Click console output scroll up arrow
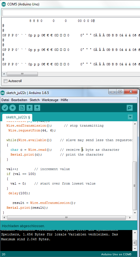The width and height of the screenshot is (140, 257). tap(135, 232)
